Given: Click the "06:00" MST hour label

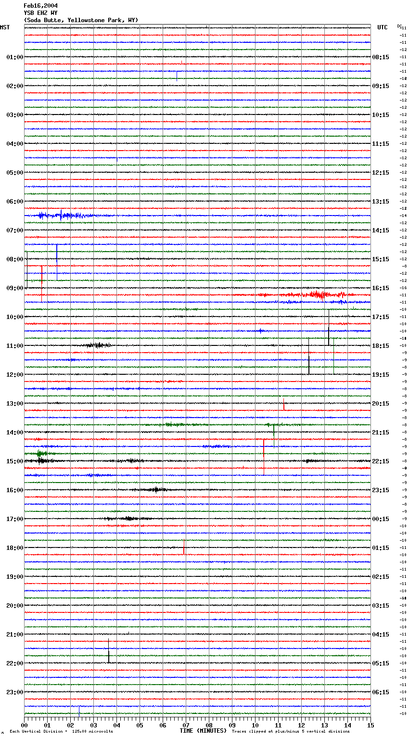Looking at the screenshot, I should 15,202.
